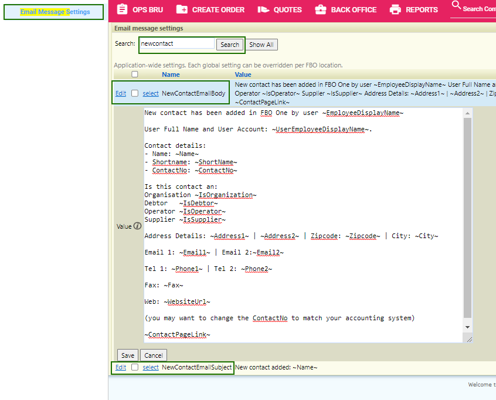The image size is (496, 400).
Task: Click the OPS BRU clipboard icon
Action: click(x=122, y=9)
